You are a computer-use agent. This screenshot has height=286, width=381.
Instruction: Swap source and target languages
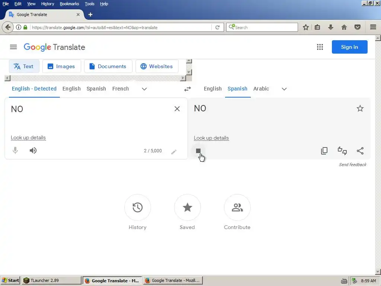click(x=188, y=89)
